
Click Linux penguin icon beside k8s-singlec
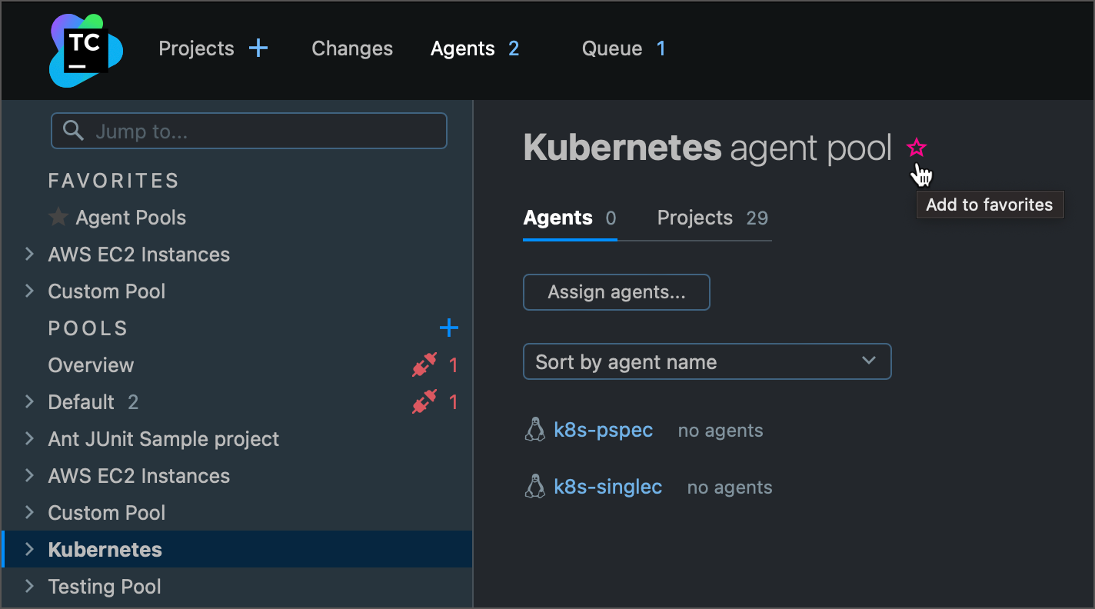click(534, 487)
